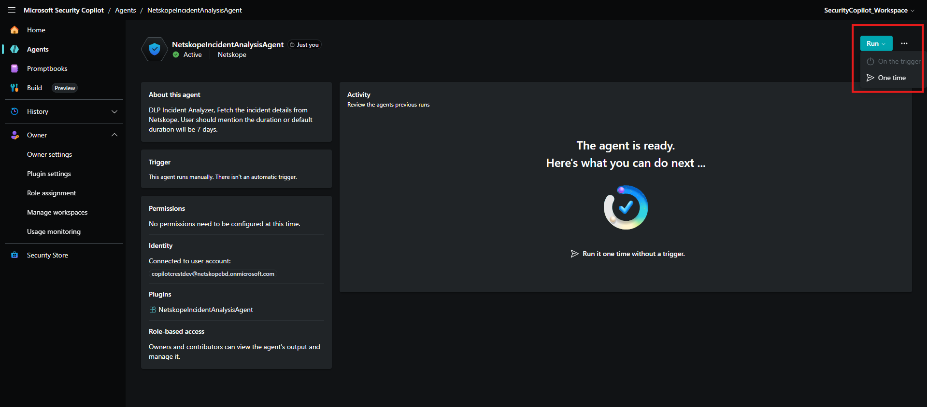Click Run it one time without a trigger

coord(628,254)
